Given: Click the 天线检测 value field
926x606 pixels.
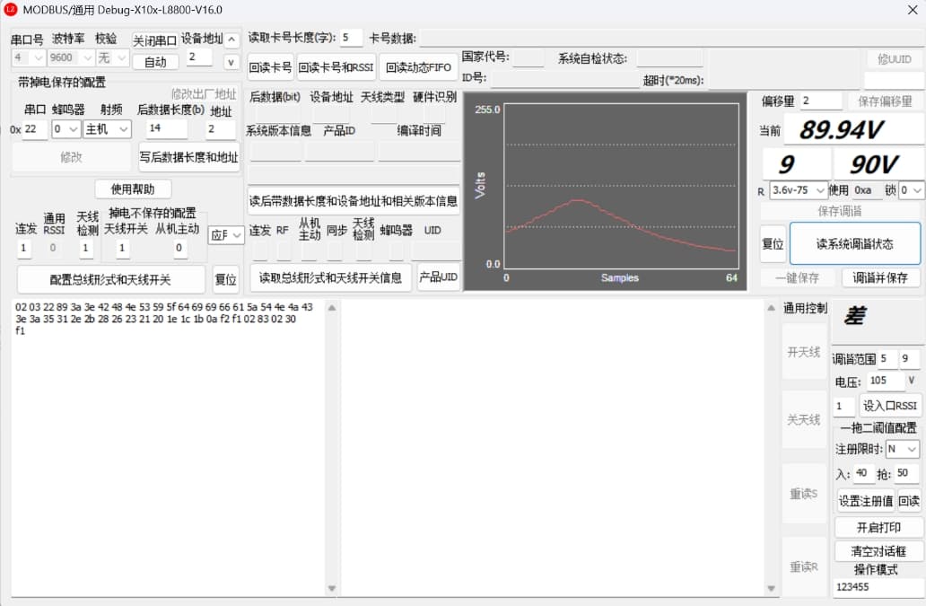Looking at the screenshot, I should [86, 249].
